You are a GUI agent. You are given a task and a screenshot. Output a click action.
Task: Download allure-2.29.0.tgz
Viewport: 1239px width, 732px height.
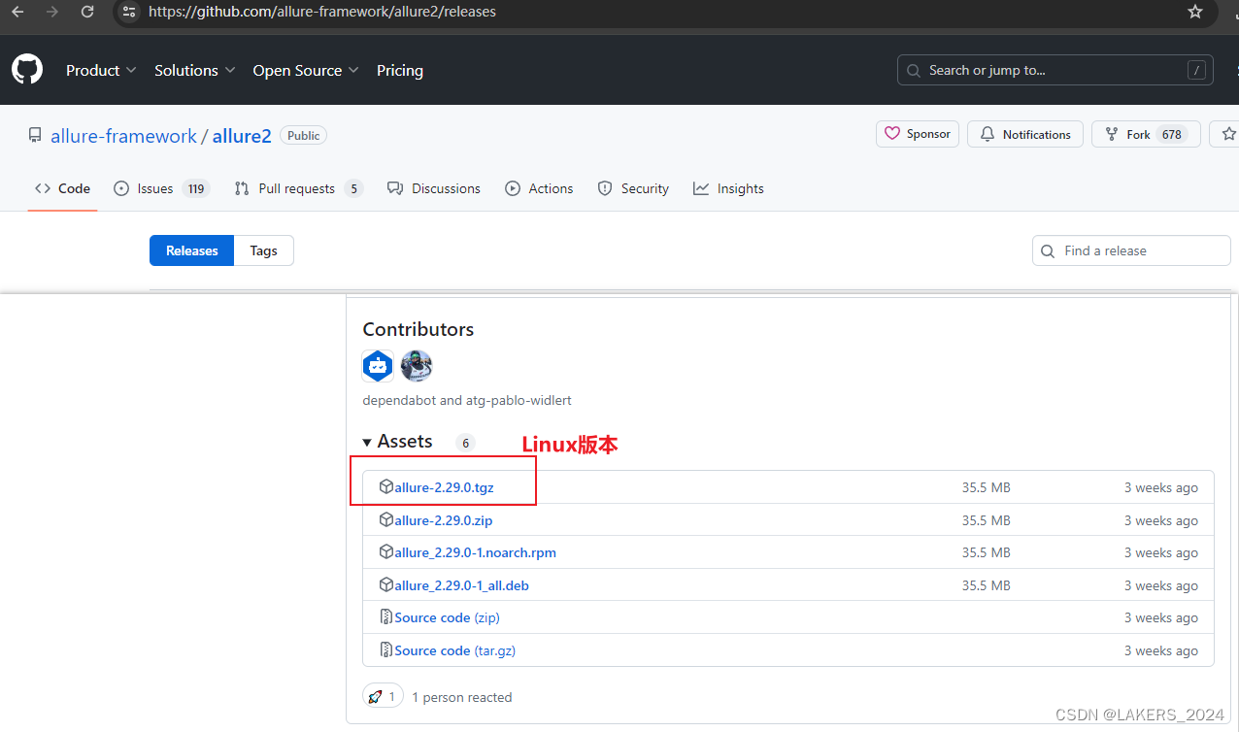(x=444, y=487)
